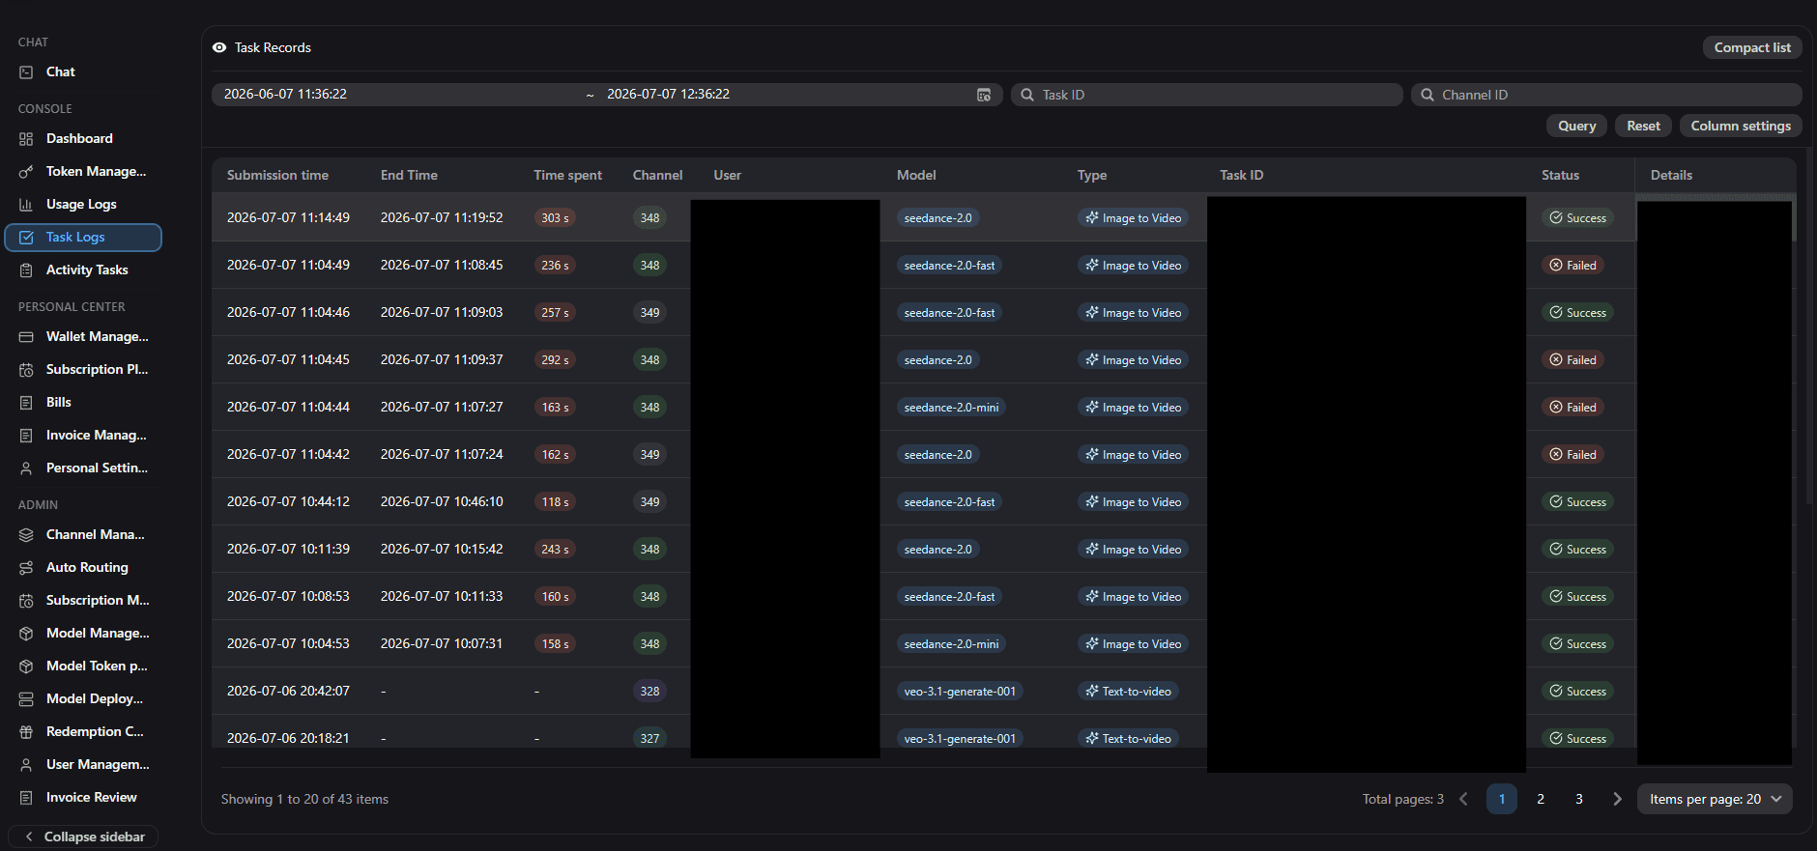Click the Model Token pricing icon
1817x851 pixels.
click(26, 667)
